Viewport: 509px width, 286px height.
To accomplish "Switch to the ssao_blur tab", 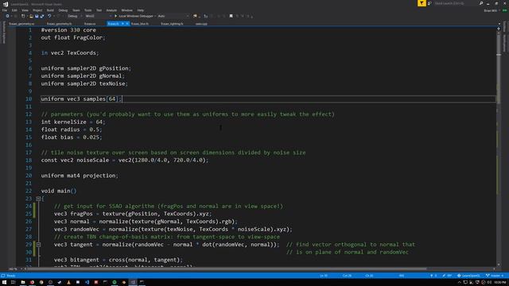I will click(140, 24).
